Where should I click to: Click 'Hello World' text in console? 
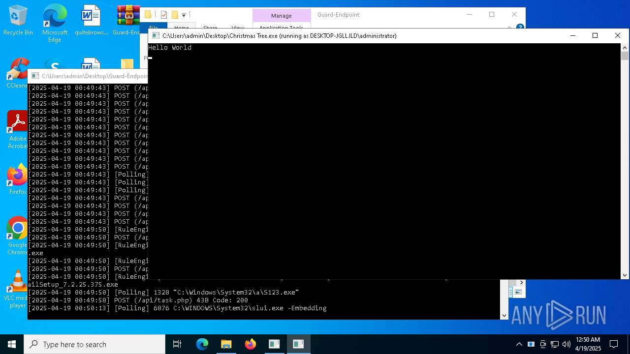(x=170, y=48)
